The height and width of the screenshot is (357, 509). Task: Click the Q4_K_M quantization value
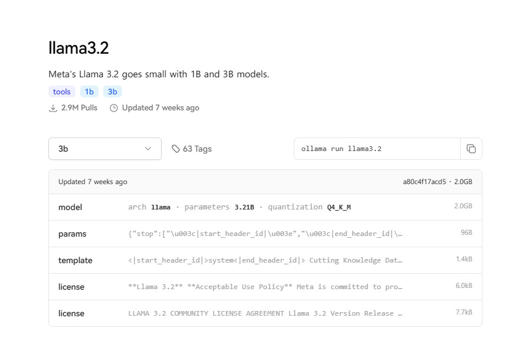pos(339,207)
